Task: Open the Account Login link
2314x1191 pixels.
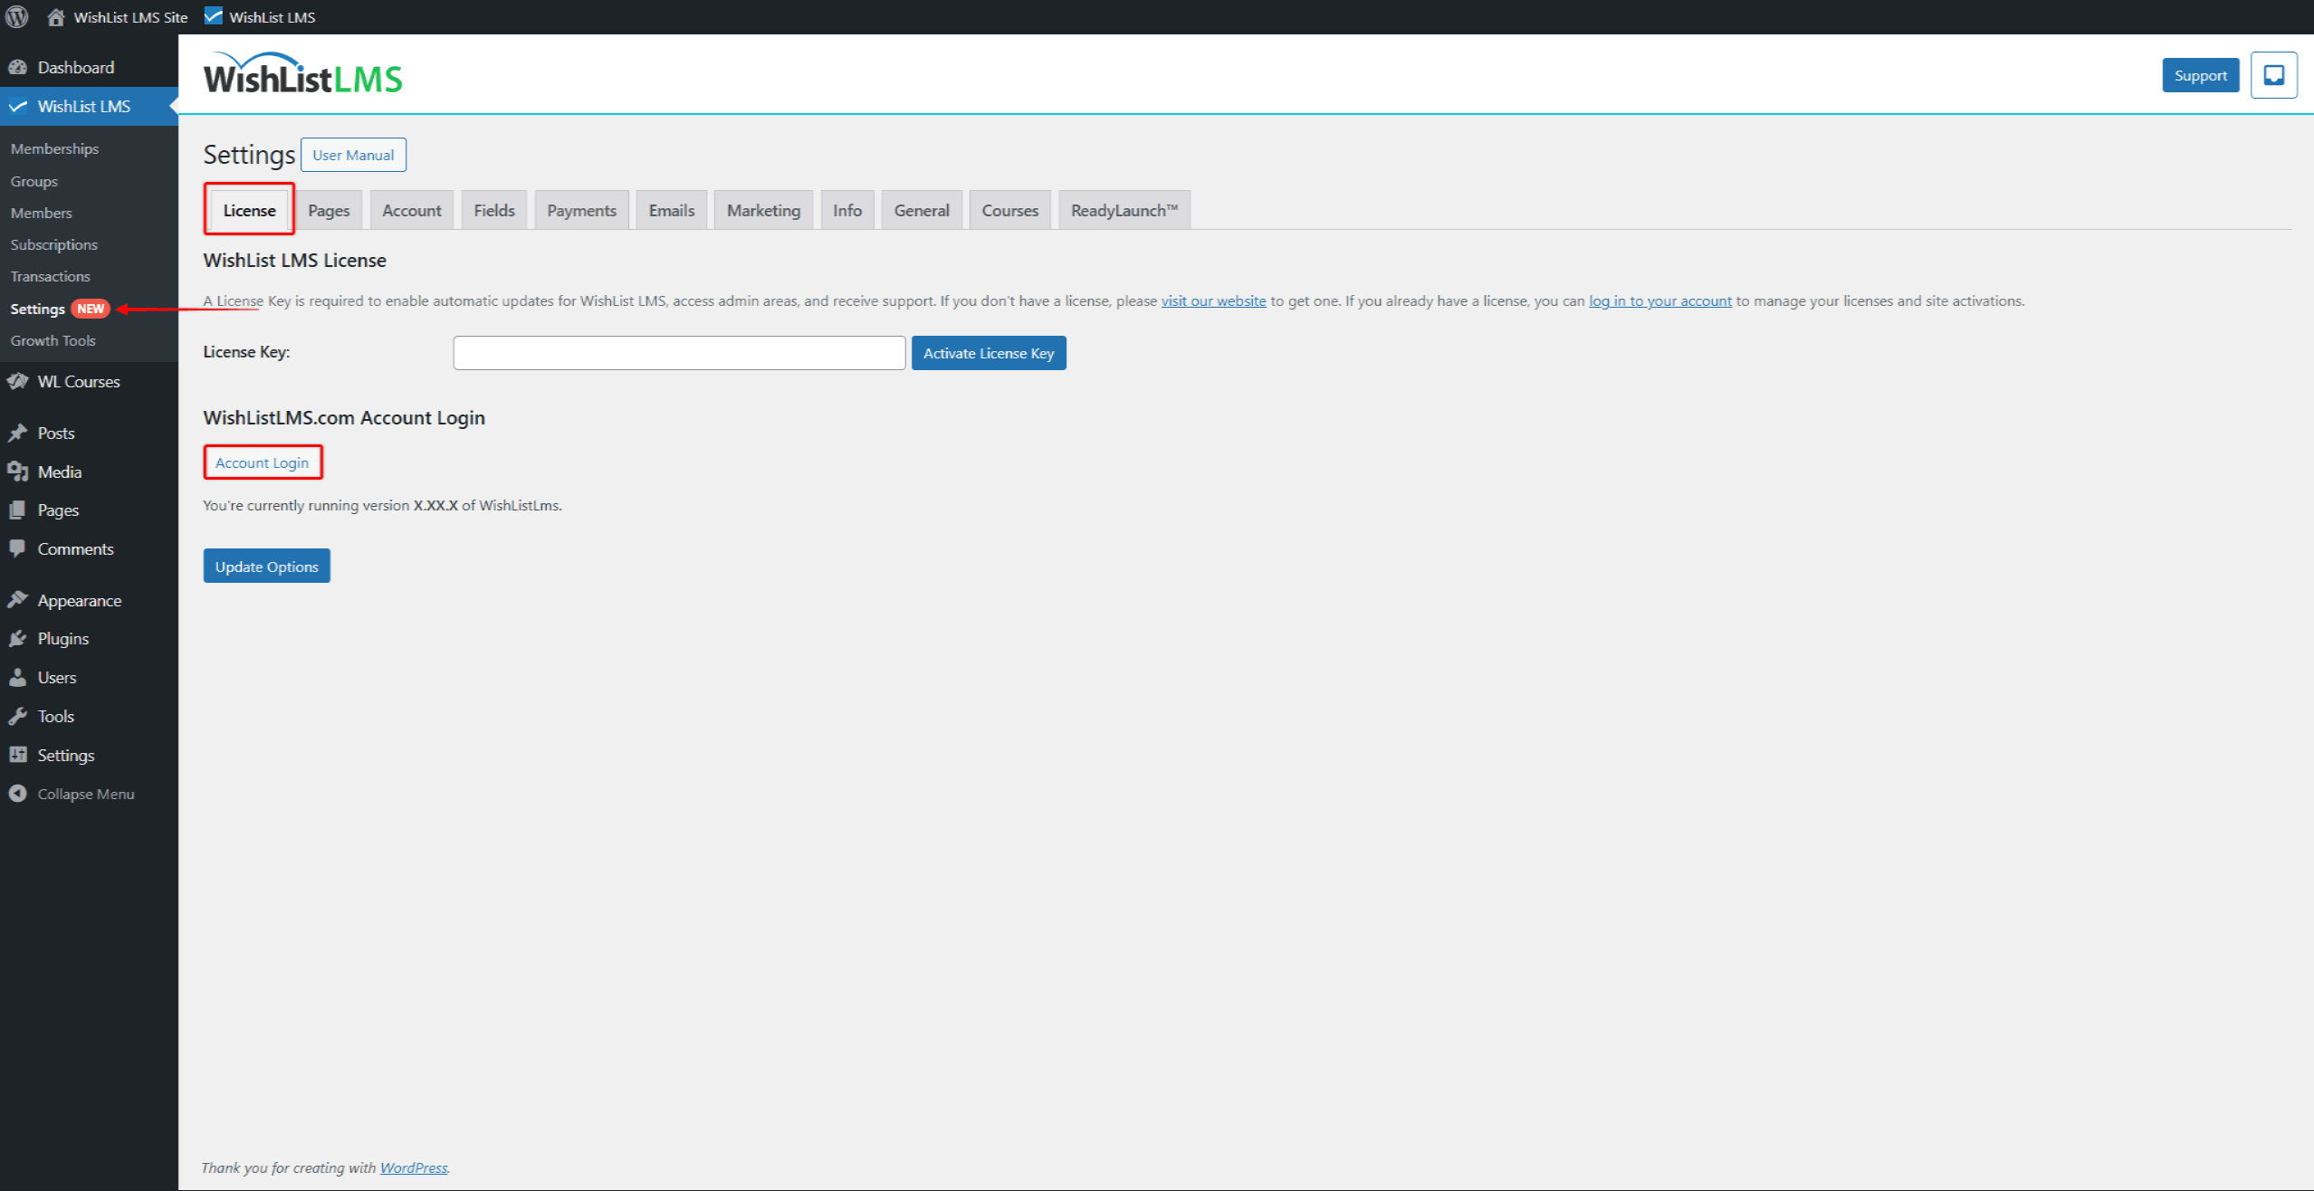Action: click(263, 462)
